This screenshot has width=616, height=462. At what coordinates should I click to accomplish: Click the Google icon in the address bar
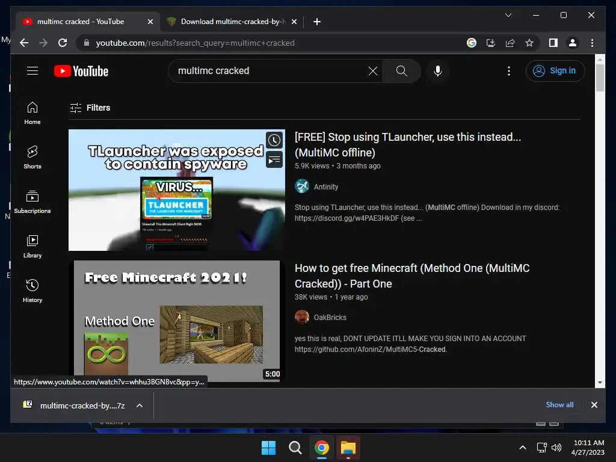pos(472,43)
